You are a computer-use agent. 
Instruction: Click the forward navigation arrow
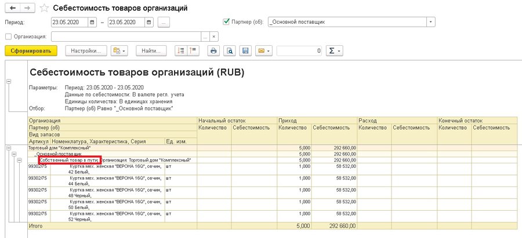coord(26,9)
